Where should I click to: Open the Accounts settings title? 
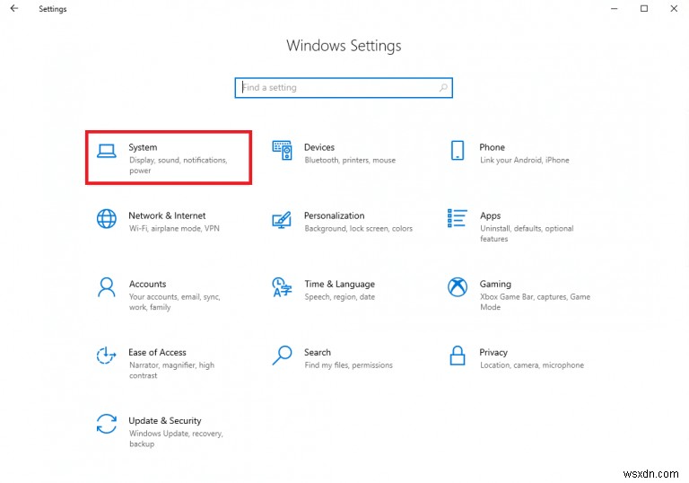point(148,284)
